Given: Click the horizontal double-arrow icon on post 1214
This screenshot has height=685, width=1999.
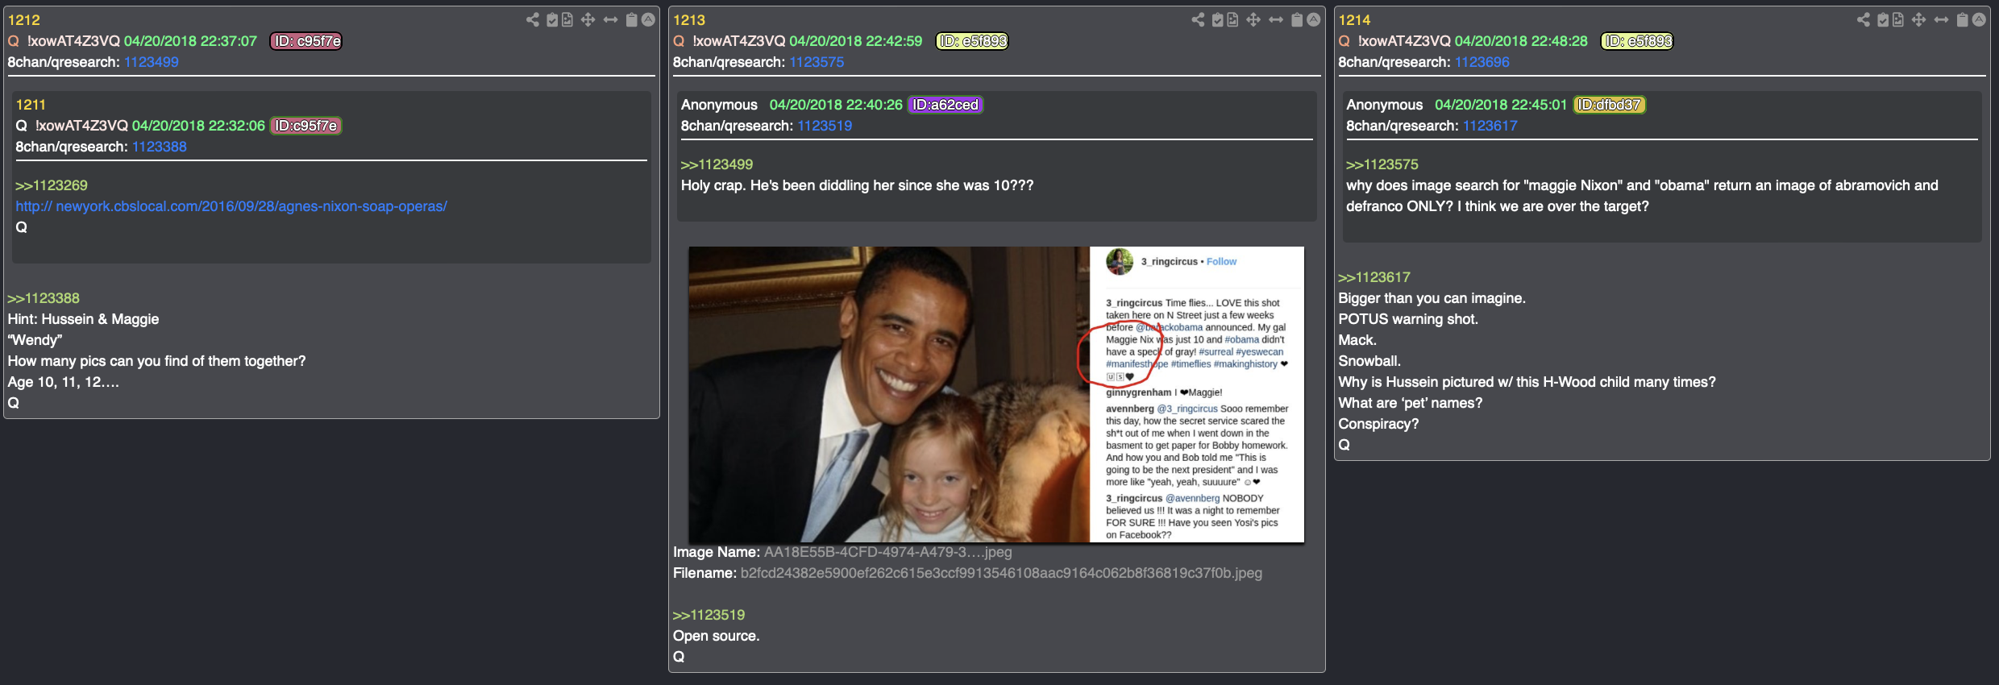Looking at the screenshot, I should [x=1941, y=19].
